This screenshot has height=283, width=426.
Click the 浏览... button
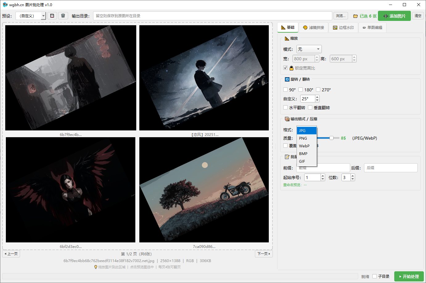[341, 16]
